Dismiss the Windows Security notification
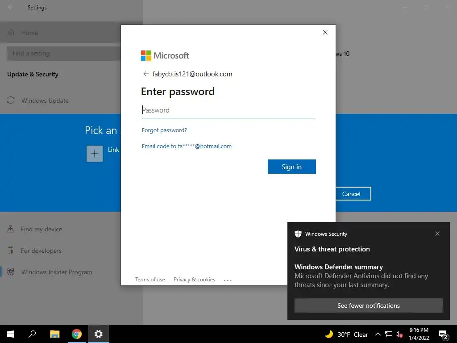Viewport: 457px width, 343px height. tap(437, 234)
